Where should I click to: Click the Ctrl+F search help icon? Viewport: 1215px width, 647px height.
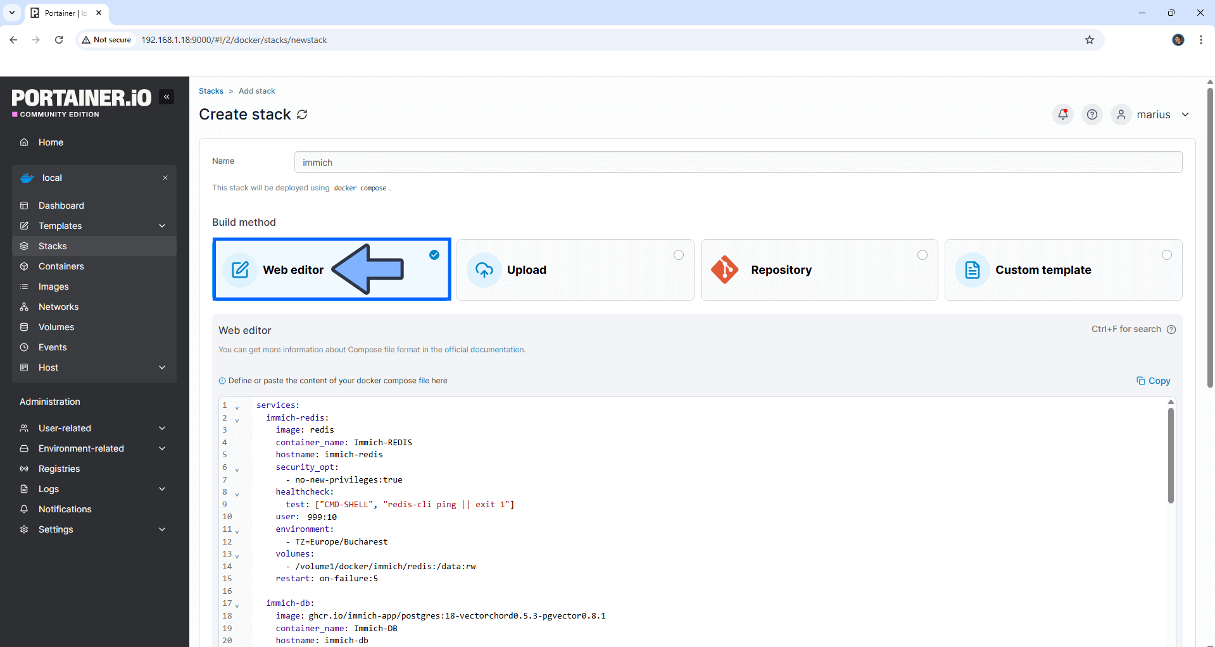[1171, 330]
